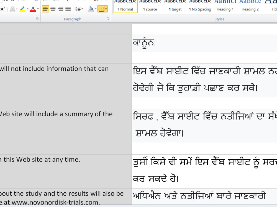This screenshot has height=207, width=277.
Task: Open the font color dropdown arrow
Action: click(x=38, y=9)
